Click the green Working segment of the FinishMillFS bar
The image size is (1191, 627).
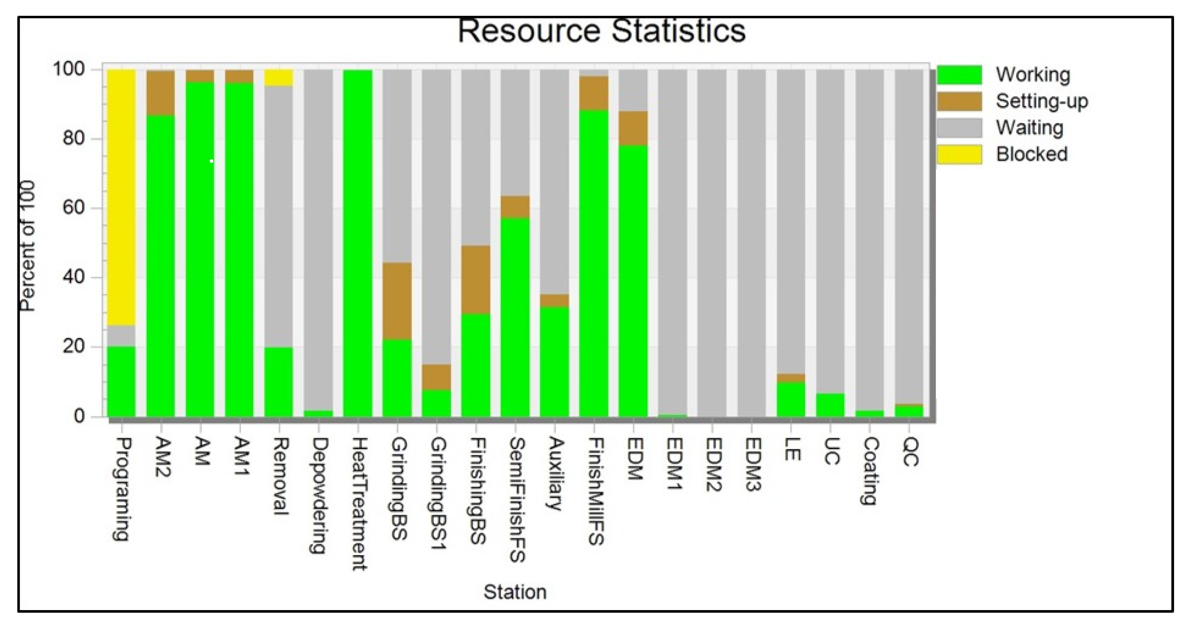[x=594, y=263]
